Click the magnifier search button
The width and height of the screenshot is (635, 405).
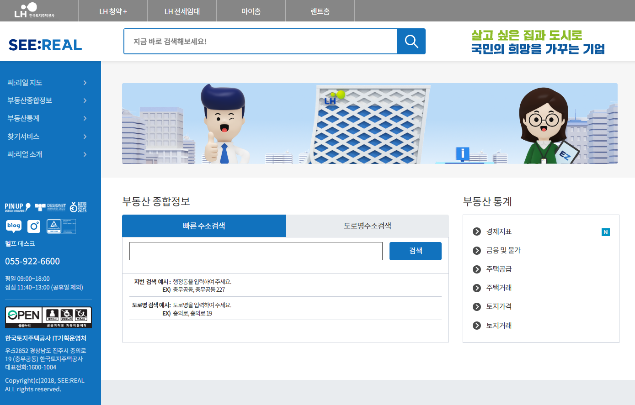point(411,42)
